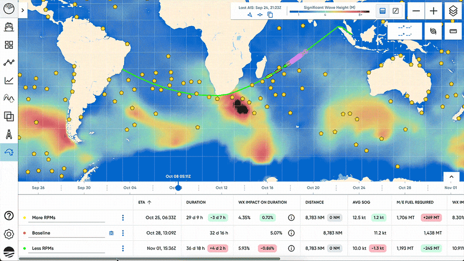Click the copy icon in the Last AIS panel
Viewport: 464px width, 261px height.
coord(269,14)
